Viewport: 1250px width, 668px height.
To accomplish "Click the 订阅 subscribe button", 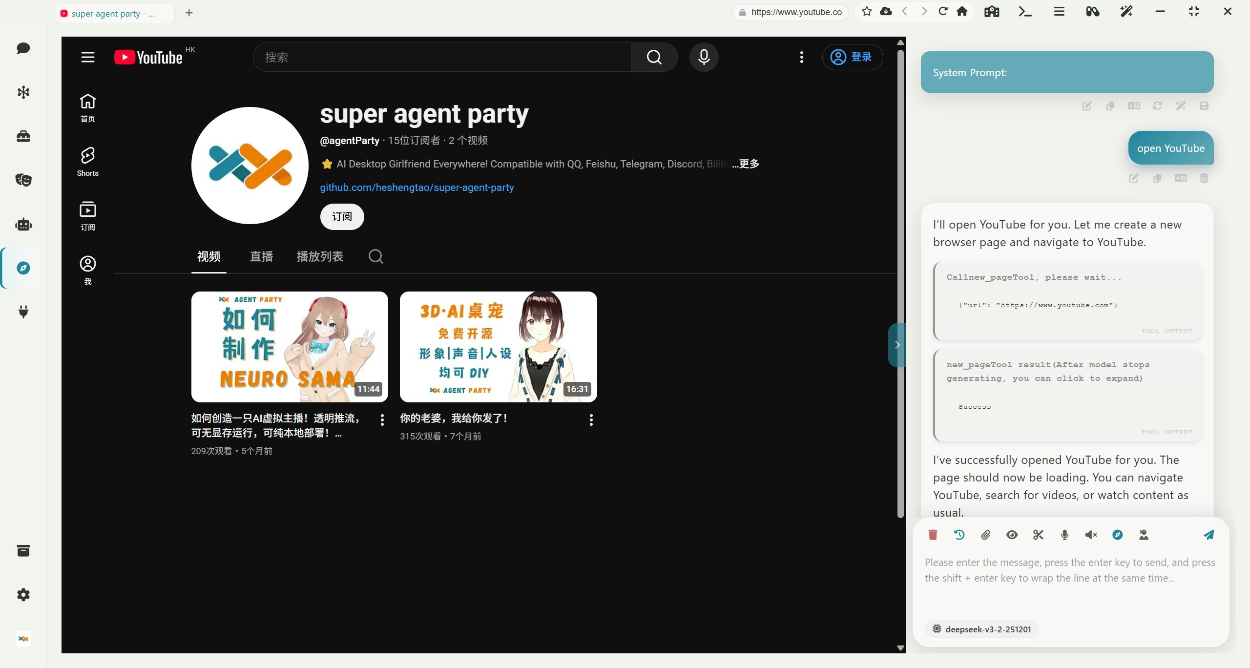I will tap(342, 216).
